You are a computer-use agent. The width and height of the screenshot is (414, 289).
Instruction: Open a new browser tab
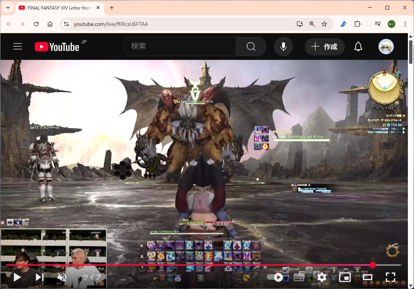tap(112, 8)
